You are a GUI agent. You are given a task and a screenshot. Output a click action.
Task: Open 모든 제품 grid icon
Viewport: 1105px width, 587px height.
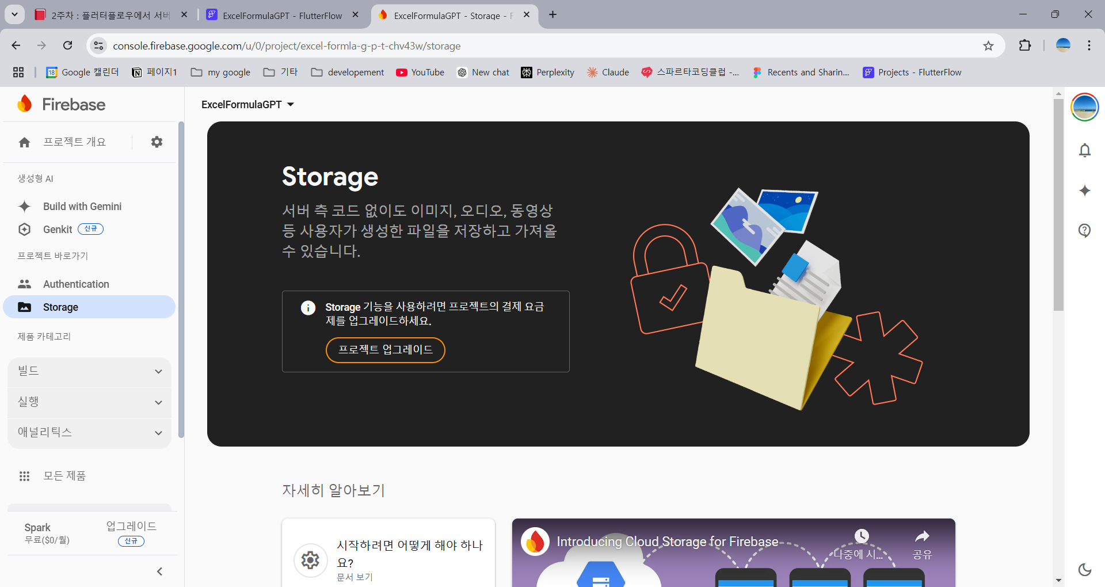click(x=24, y=476)
